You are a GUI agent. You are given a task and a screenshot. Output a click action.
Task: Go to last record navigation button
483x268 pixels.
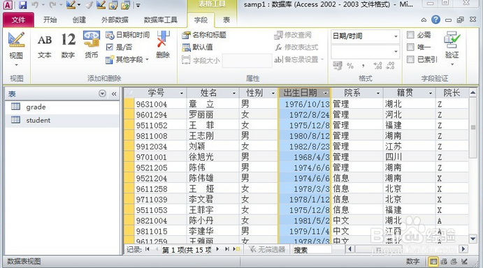(227, 249)
